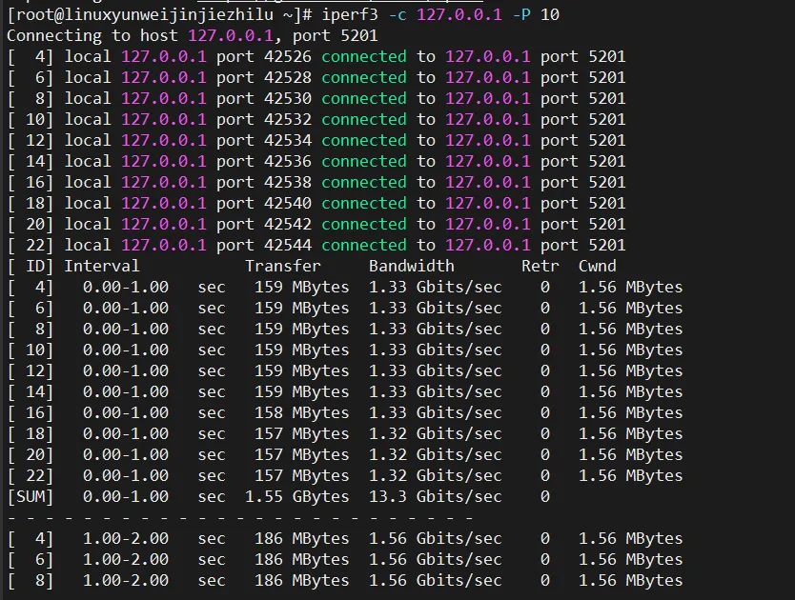Click the -P option in the command
Viewport: 795px width, 600px height.
(x=521, y=14)
